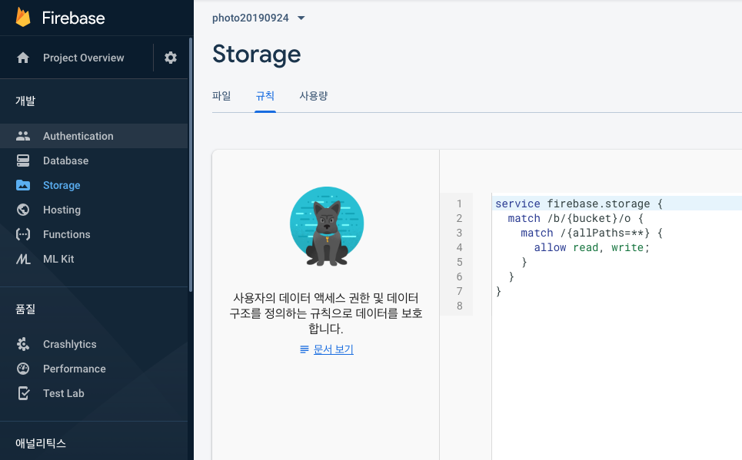Click the Crashlytics gear-bug icon
Image resolution: width=742 pixels, height=460 pixels.
click(23, 344)
